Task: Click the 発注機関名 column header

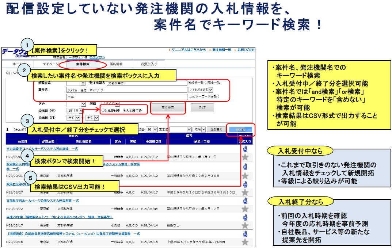Action: pos(84,141)
